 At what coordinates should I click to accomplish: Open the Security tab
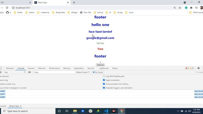coord(91,68)
